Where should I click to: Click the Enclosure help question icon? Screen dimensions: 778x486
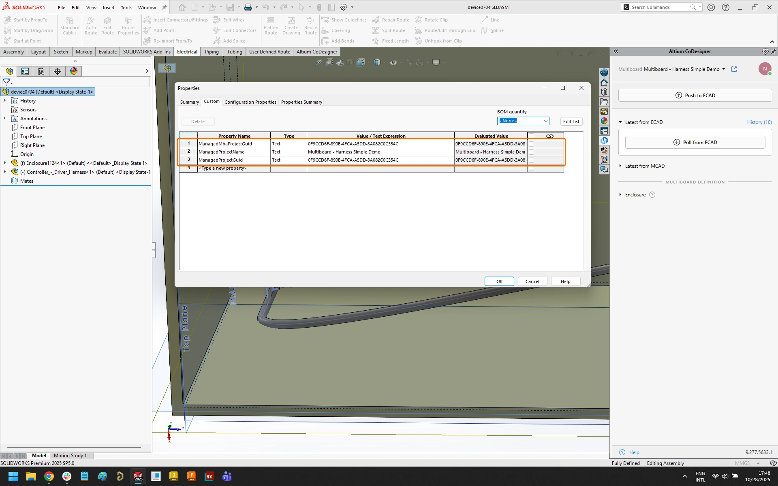point(652,195)
